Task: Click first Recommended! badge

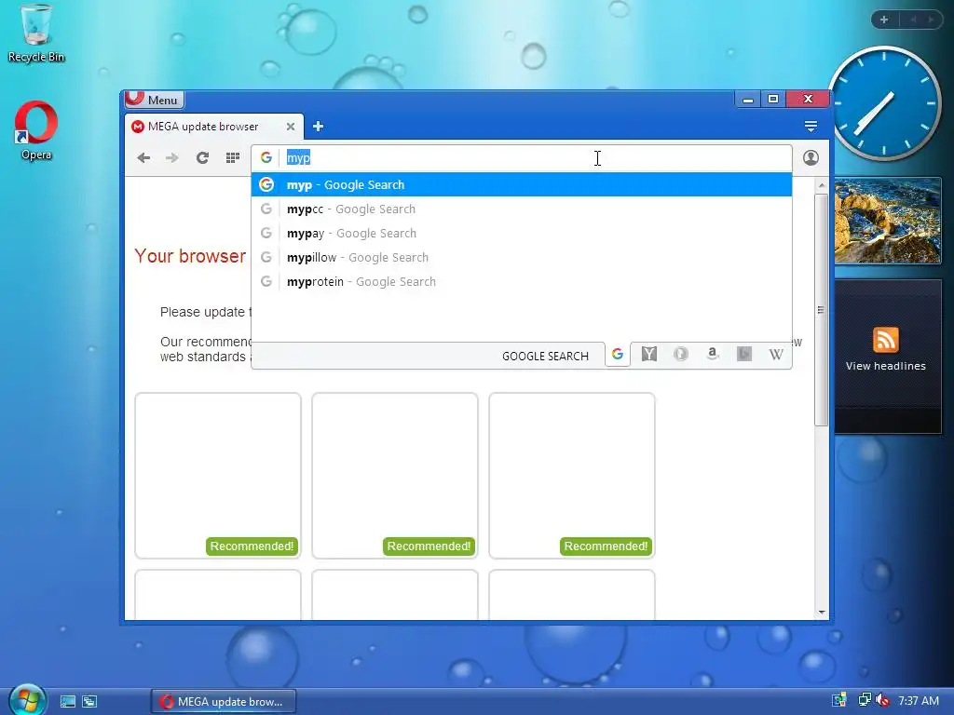Action: pos(252,546)
